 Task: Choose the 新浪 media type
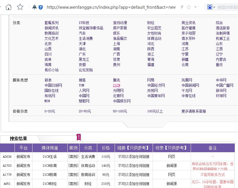point(48,80)
